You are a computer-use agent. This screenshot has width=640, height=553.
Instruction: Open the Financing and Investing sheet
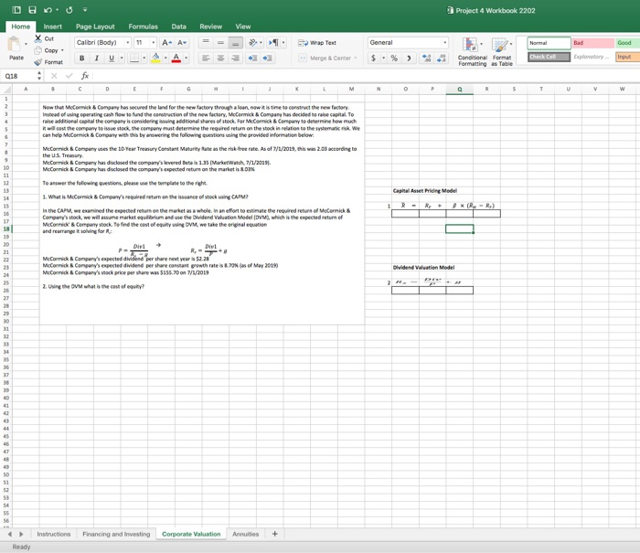point(116,534)
